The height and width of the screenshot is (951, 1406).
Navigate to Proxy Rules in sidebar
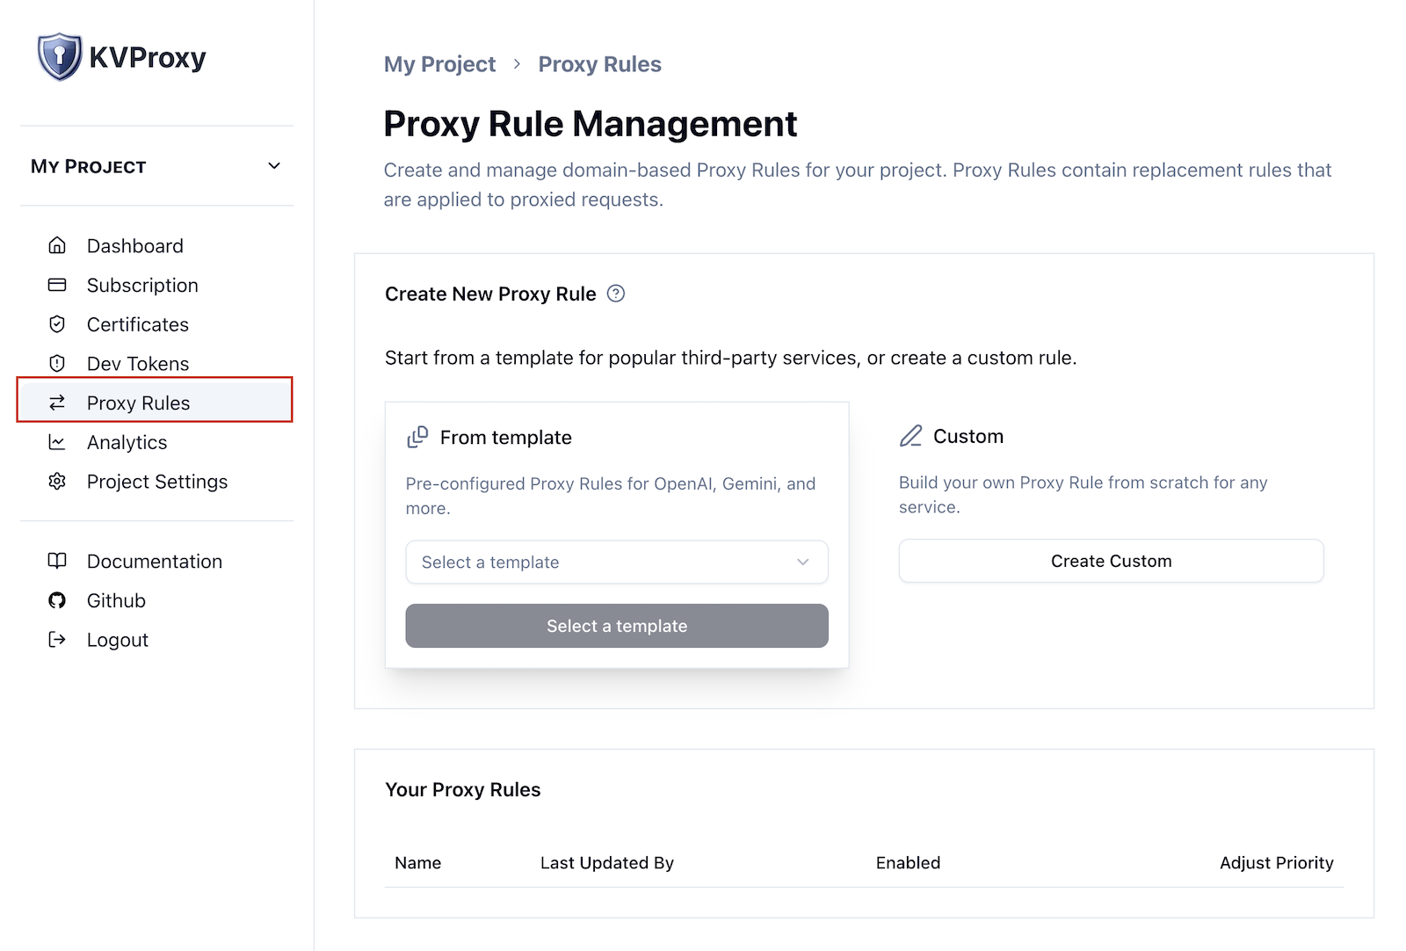(x=138, y=403)
